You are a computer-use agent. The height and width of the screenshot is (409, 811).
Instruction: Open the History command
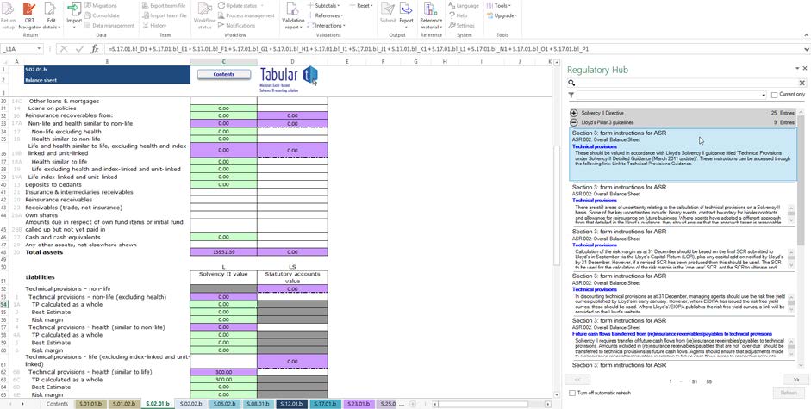click(154, 25)
